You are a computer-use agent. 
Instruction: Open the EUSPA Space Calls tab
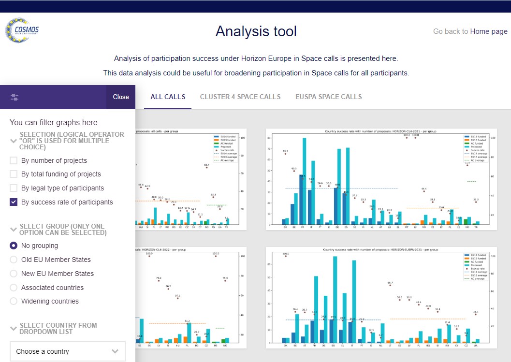tap(328, 97)
